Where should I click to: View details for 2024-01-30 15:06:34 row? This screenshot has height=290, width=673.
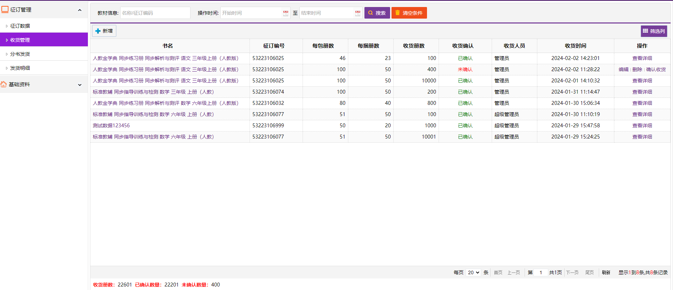click(x=642, y=103)
